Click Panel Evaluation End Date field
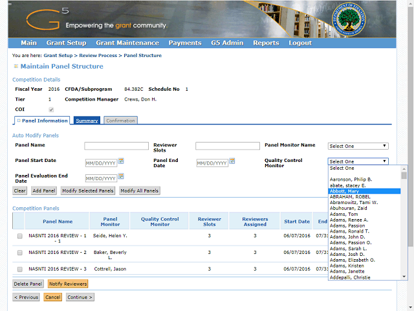 click(101, 179)
